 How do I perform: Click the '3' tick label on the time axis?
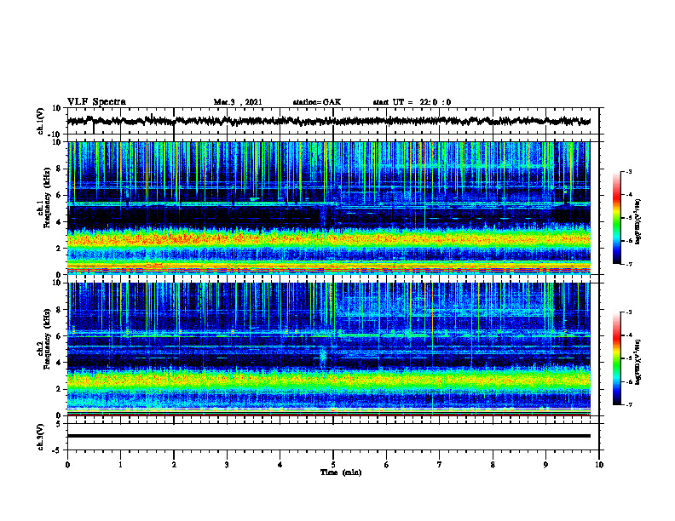pyautogui.click(x=227, y=465)
